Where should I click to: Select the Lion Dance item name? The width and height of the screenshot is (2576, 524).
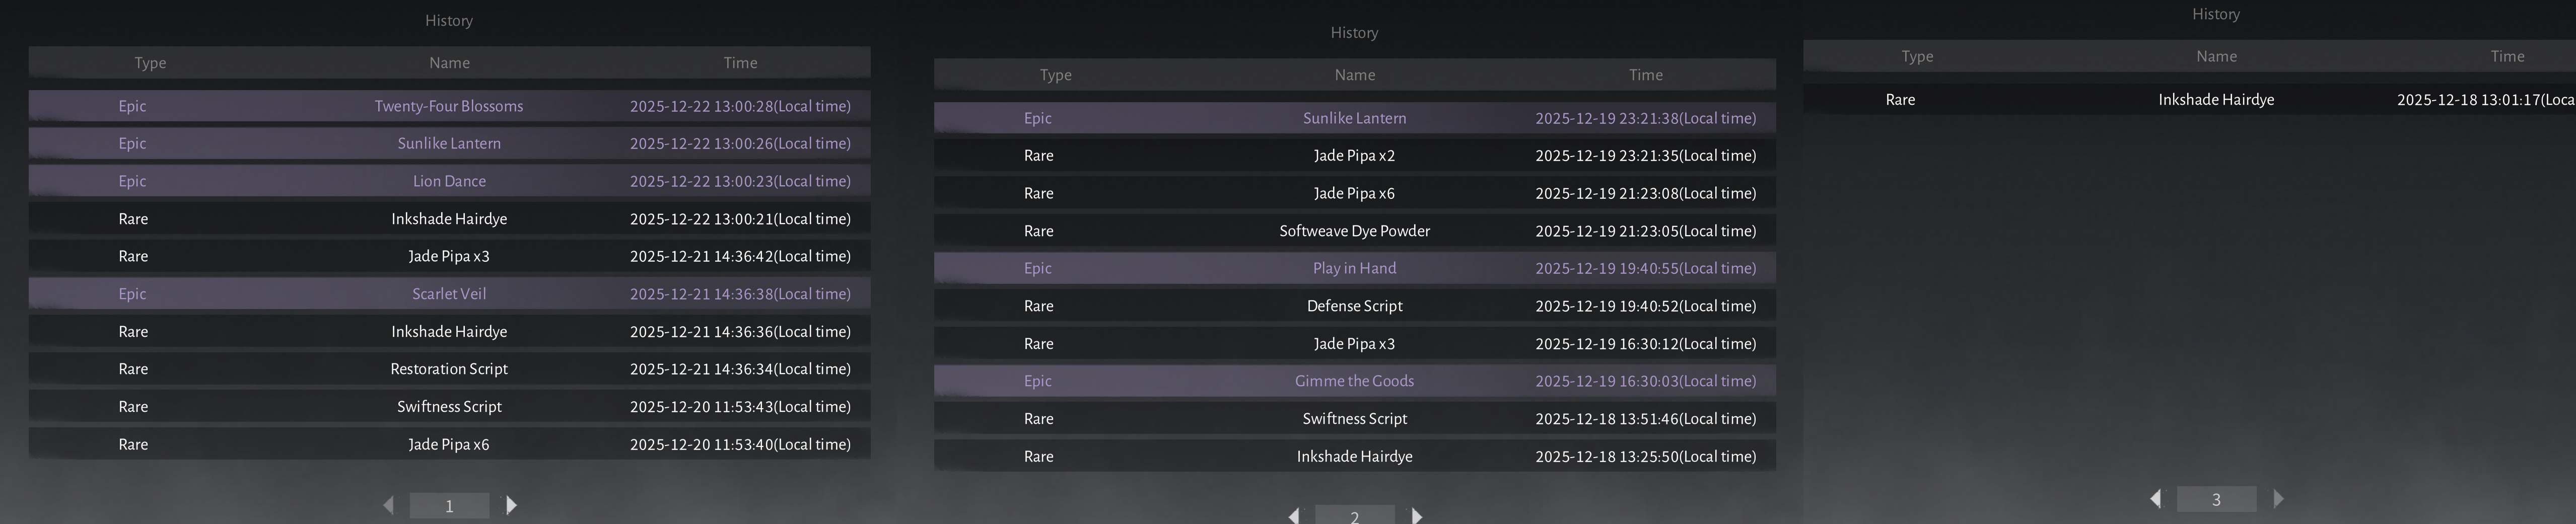click(449, 181)
